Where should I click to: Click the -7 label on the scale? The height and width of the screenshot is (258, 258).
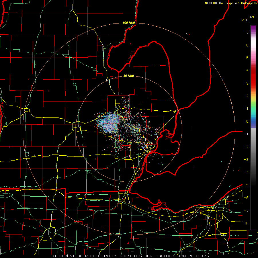[246, 210]
